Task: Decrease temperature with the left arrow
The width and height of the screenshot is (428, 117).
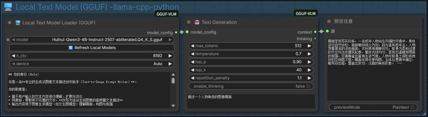Action: (x=192, y=54)
